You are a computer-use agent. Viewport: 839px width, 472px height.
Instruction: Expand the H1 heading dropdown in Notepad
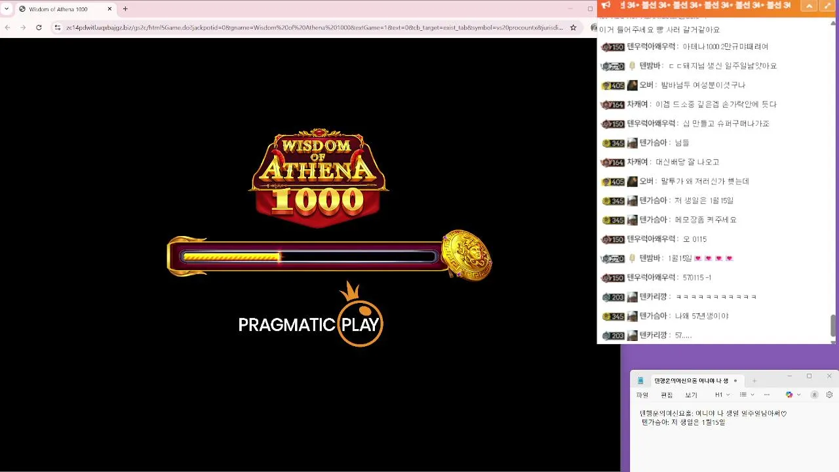[722, 395]
